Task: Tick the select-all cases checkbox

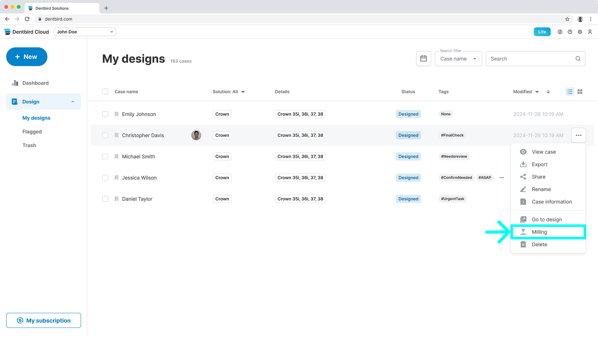Action: (105, 92)
